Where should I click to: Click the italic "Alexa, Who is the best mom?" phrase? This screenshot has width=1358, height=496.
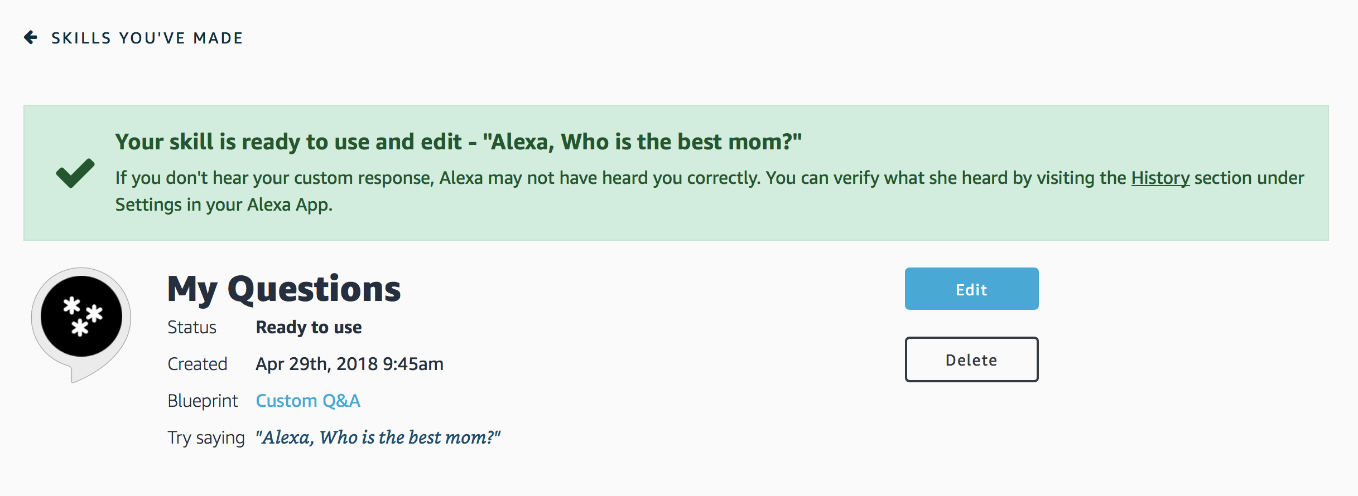[378, 437]
